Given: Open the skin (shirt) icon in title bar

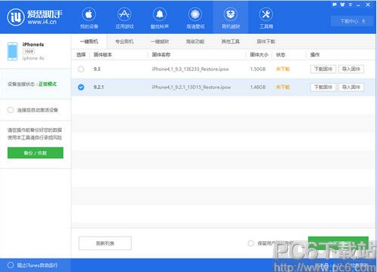Looking at the screenshot, I should tap(342, 5).
